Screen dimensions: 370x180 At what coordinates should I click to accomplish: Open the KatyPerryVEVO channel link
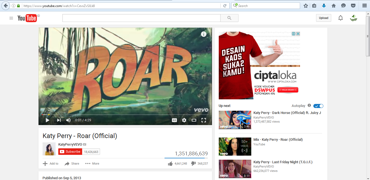click(x=70, y=145)
